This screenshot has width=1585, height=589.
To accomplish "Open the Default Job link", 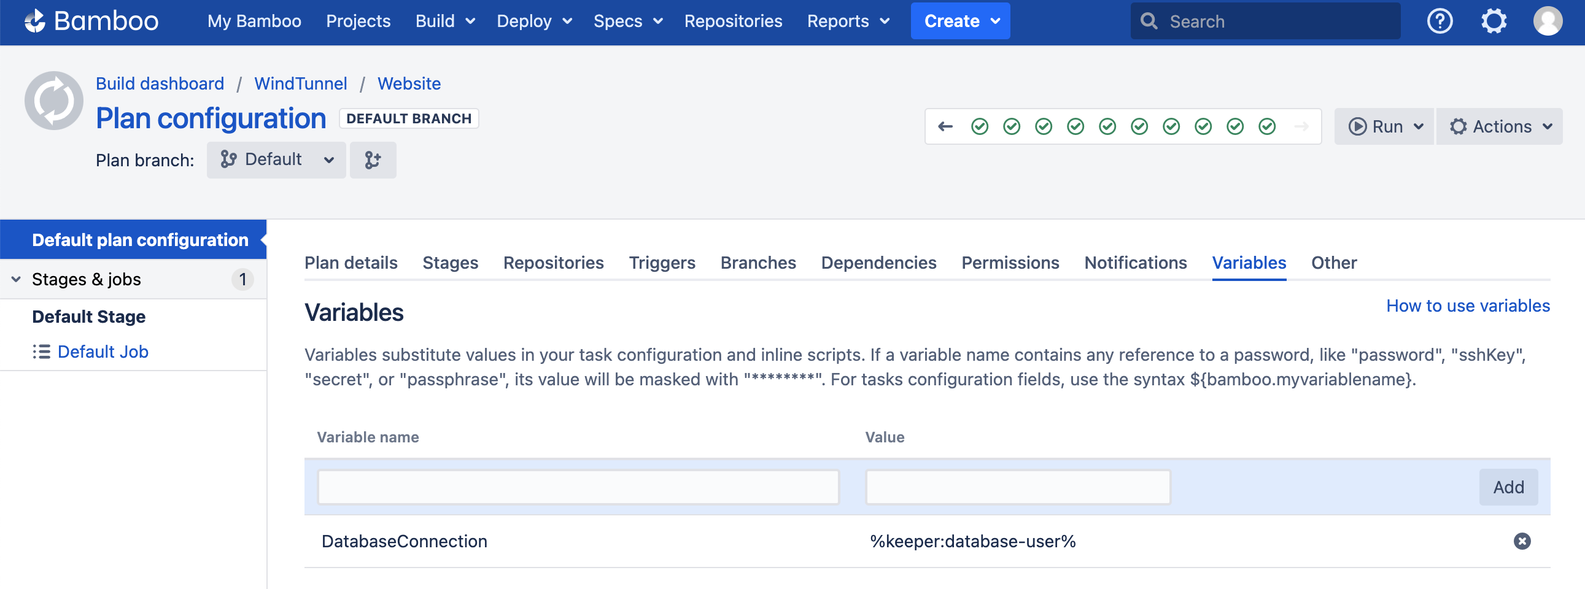I will pos(103,352).
